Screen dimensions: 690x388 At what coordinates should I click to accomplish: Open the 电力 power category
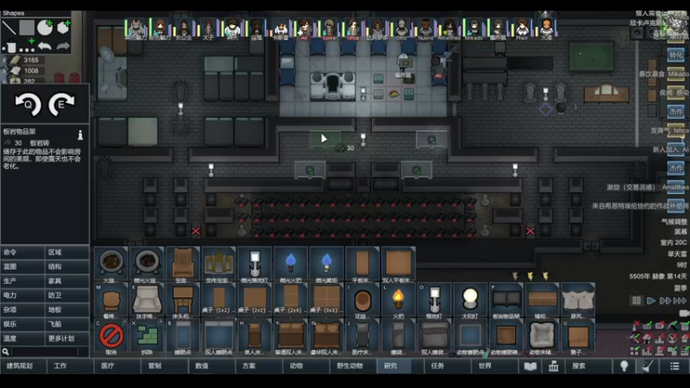(x=22, y=295)
